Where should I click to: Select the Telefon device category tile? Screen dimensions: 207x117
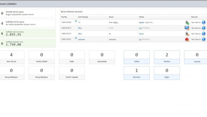pos(167,57)
